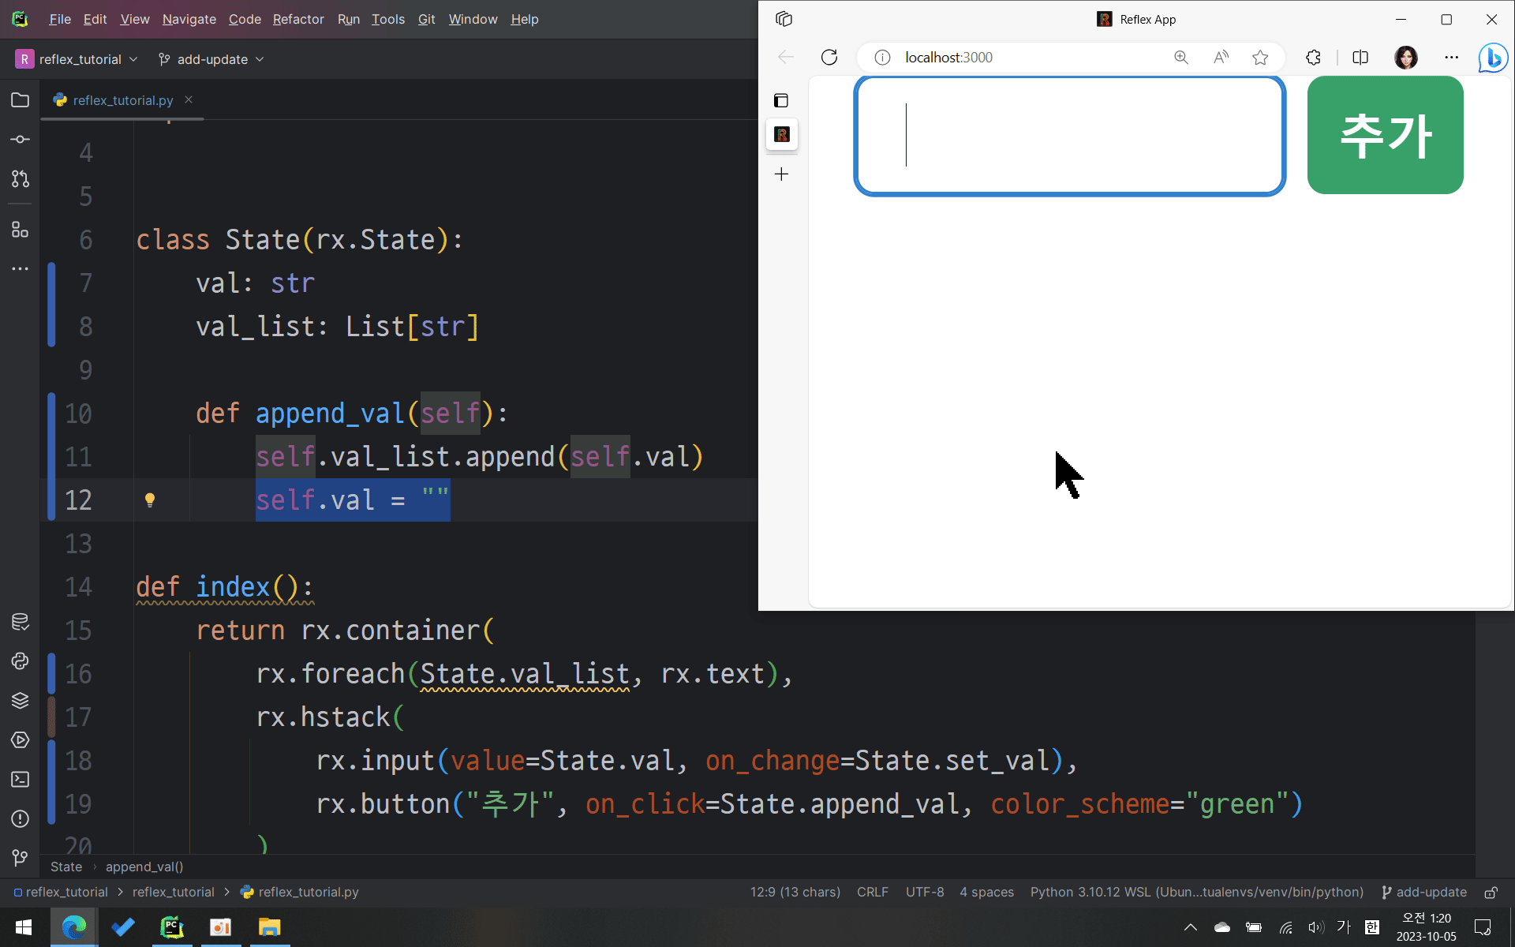This screenshot has width=1515, height=947.
Task: Open the Terminal tool window icon
Action: 21,779
